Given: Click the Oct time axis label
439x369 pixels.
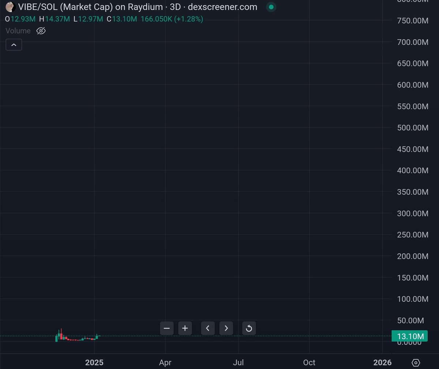Looking at the screenshot, I should [x=309, y=362].
